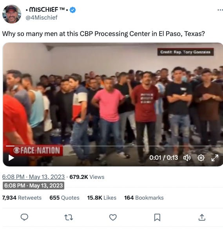This screenshot has width=223, height=229.
Task: Open the 6:08 PM May 13, 2023 timestamp link
Action: (x=33, y=177)
